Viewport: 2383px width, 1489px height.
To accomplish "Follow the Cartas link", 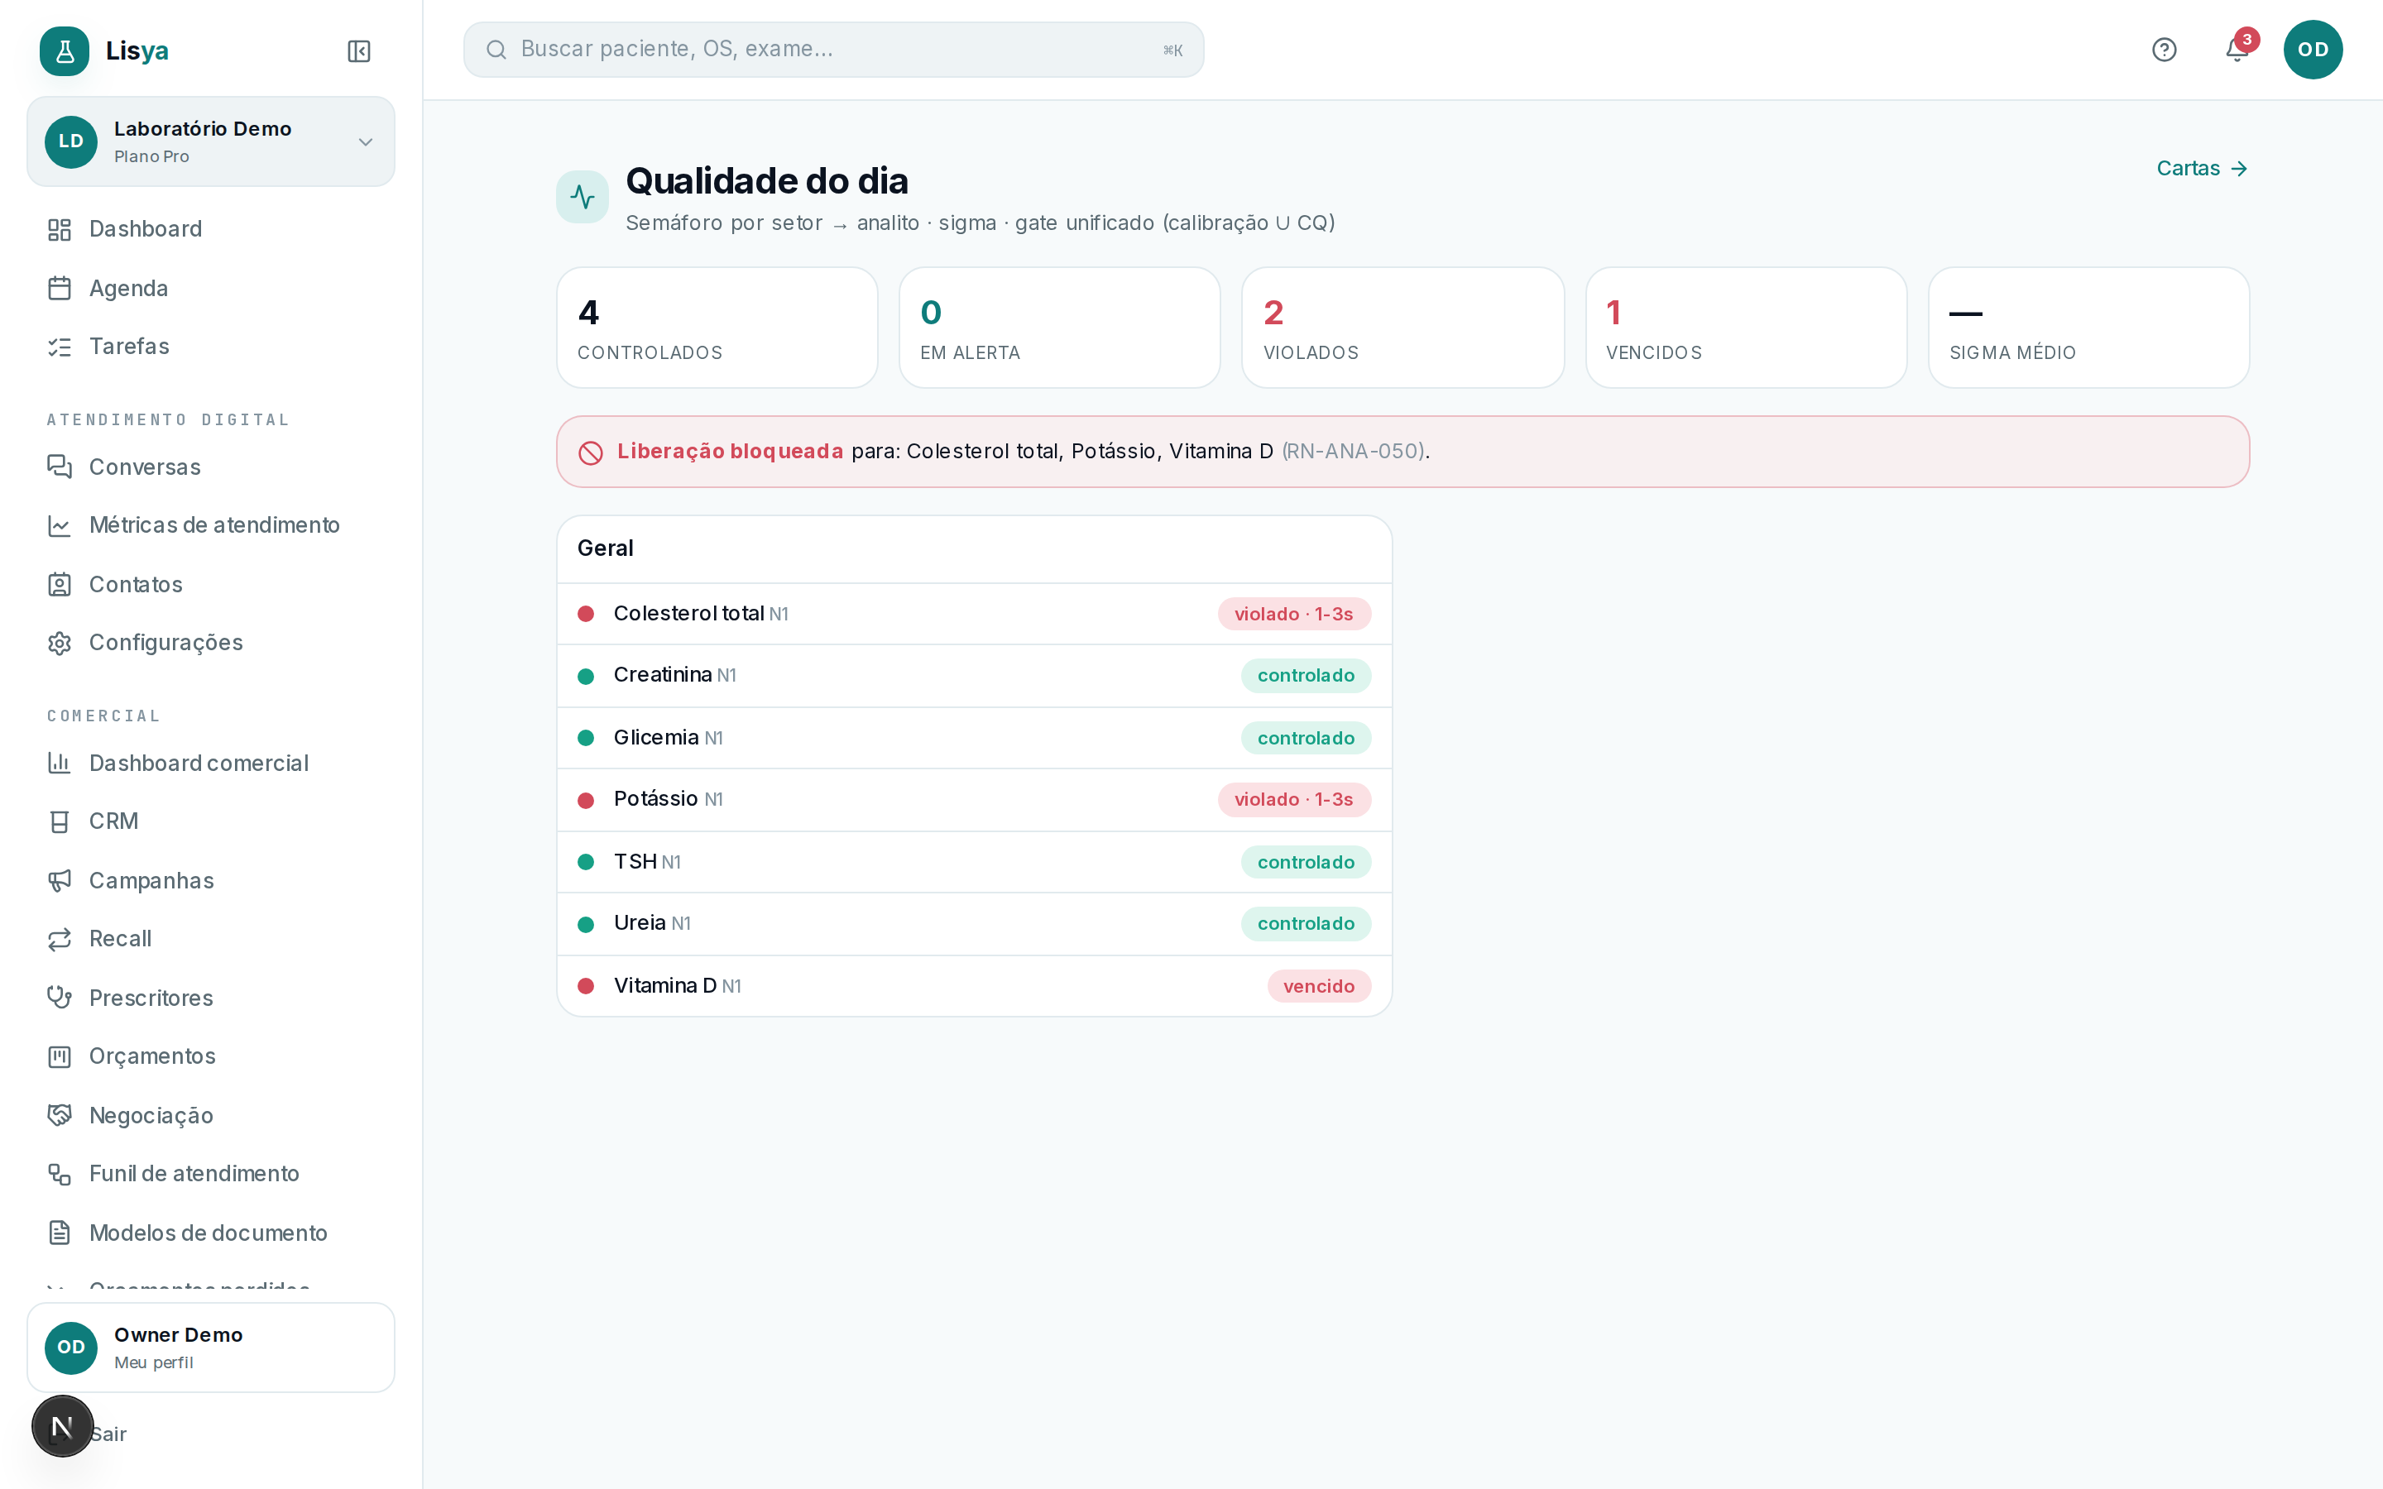I will 2202,169.
